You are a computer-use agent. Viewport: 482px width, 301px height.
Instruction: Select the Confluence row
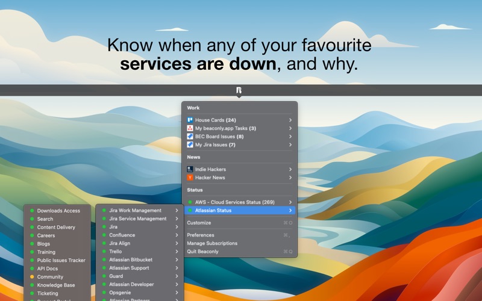140,235
